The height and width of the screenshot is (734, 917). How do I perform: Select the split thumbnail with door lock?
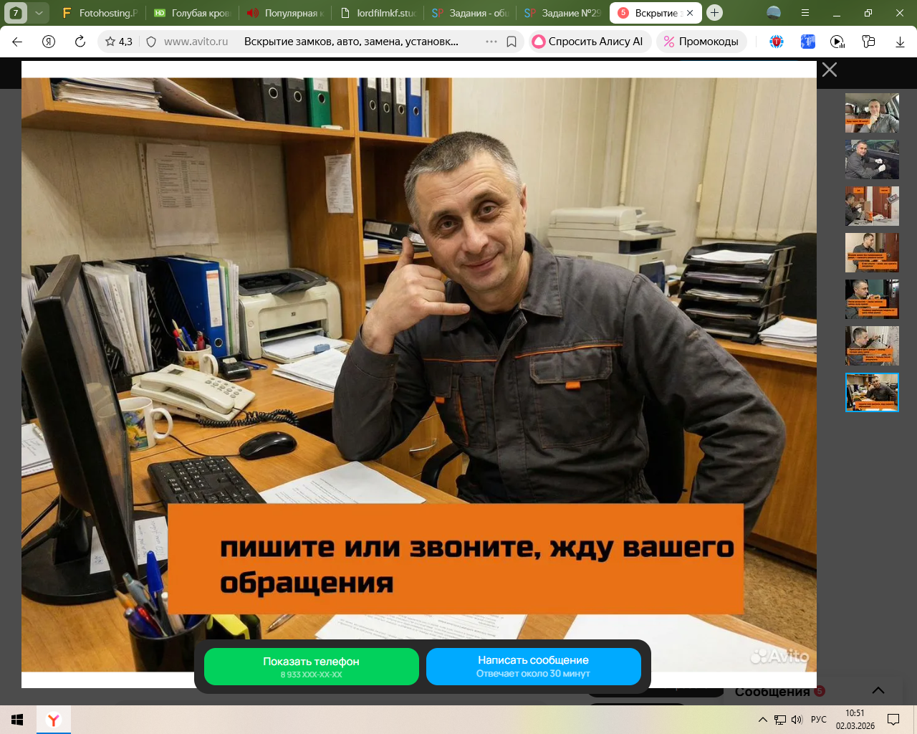[x=872, y=206]
